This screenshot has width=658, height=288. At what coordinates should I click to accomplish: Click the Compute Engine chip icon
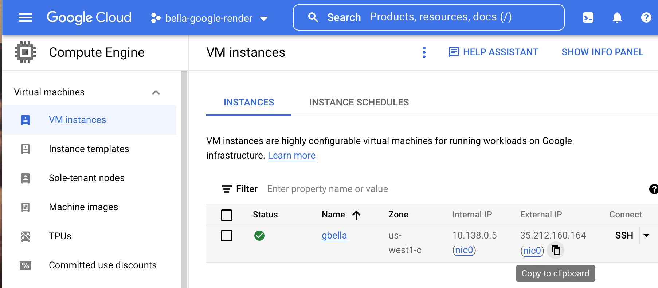coord(25,52)
